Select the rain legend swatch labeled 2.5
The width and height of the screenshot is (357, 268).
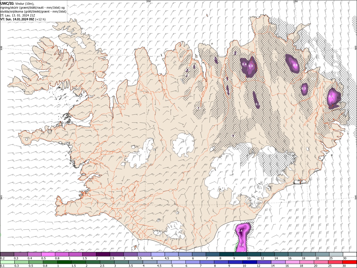tap(107, 262)
